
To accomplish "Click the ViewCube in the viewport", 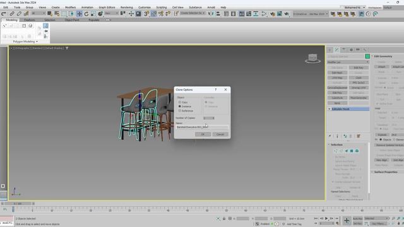I will [312, 59].
